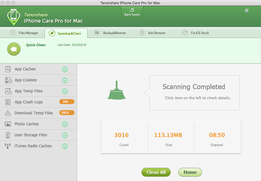The image size is (261, 181).
Task: Select the App Temp Files row
Action: (38, 91)
